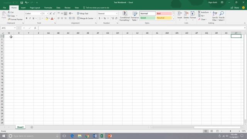Adjust the zoom slider

230,131
